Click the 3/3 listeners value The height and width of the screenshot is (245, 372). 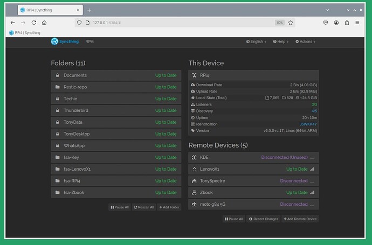(x=314, y=104)
